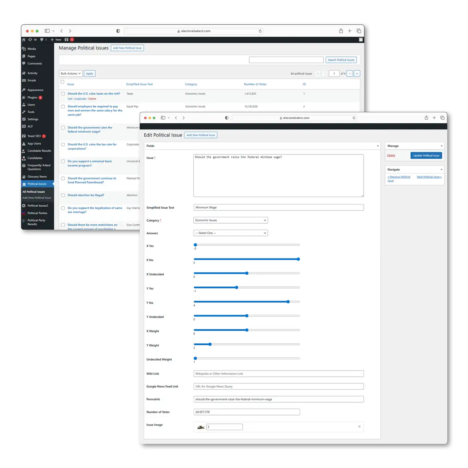The image size is (468, 468).
Task: Click the user avatar in the admin bar
Action: [361, 39]
